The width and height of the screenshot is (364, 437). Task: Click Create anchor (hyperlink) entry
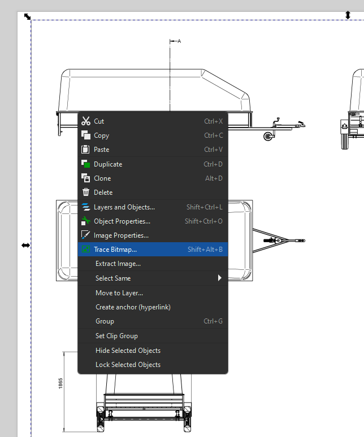point(133,307)
